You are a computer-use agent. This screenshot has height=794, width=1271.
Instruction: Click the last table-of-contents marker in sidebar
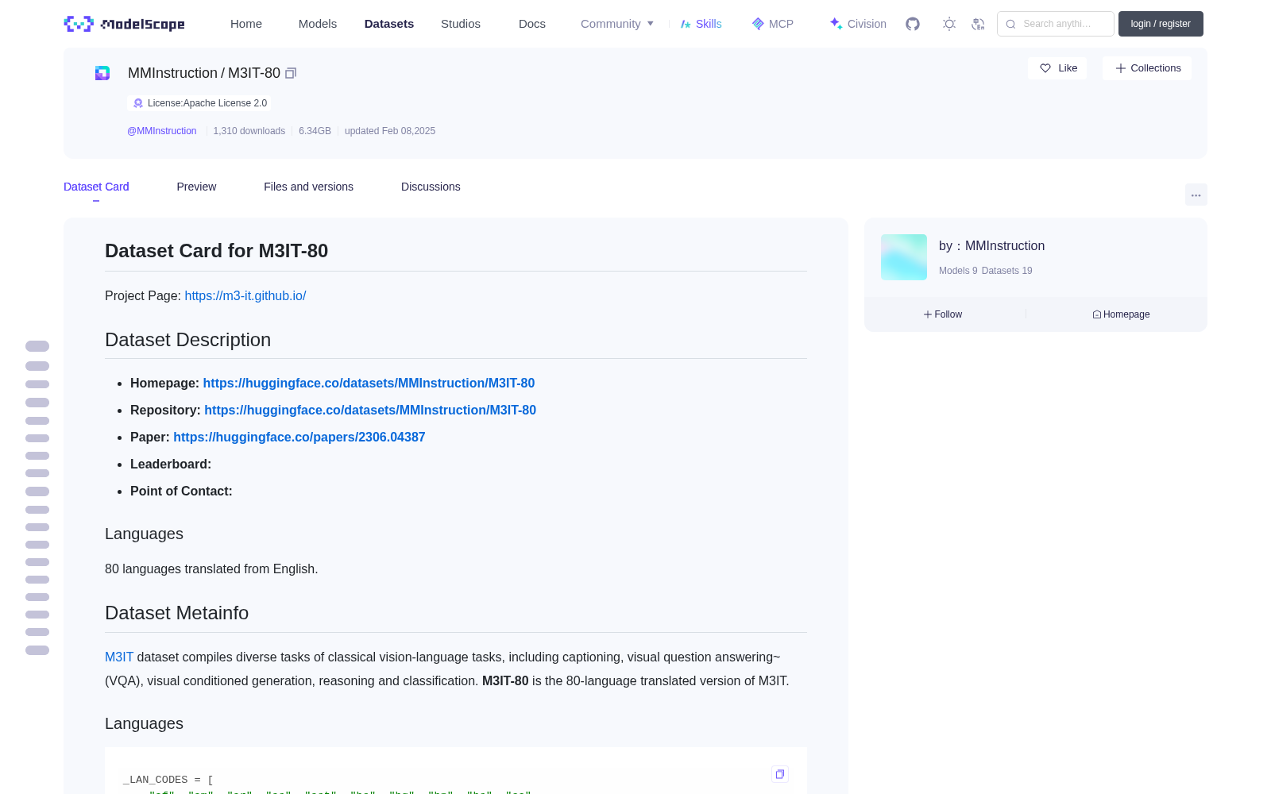coord(37,650)
